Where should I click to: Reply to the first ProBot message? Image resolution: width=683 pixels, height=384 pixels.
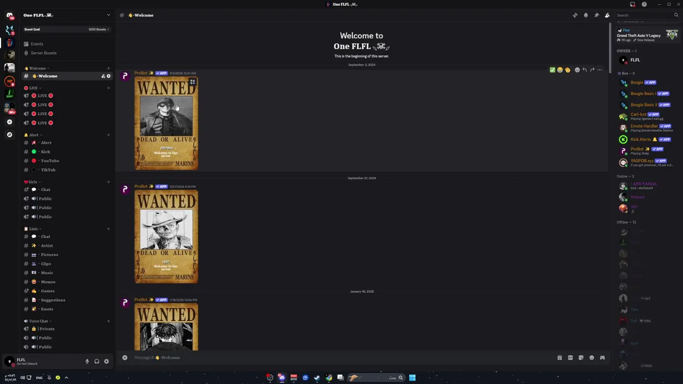click(x=585, y=70)
